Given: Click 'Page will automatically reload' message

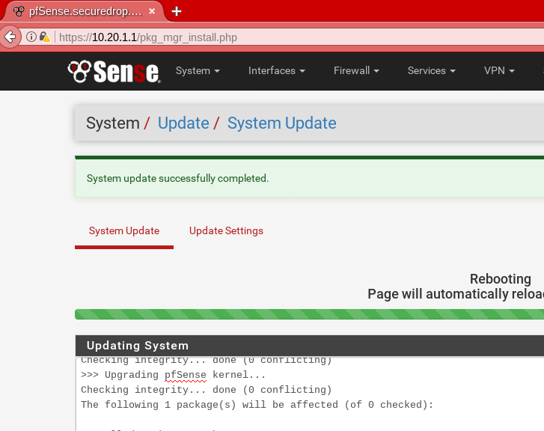Looking at the screenshot, I should 456,294.
